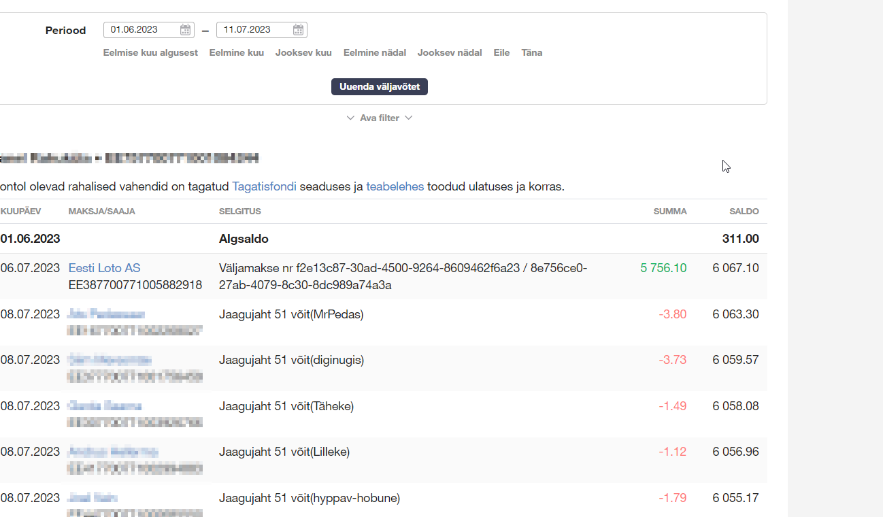
Task: Click the start date field 01.06.2023
Action: point(141,30)
